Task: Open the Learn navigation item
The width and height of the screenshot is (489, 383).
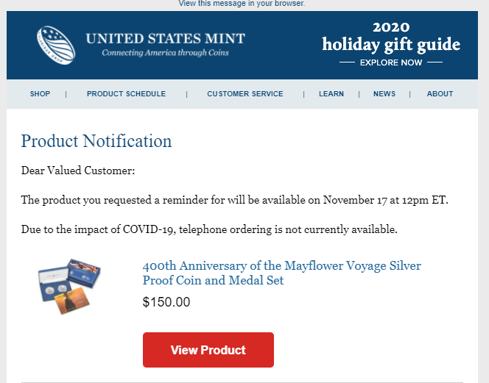Action: (331, 94)
